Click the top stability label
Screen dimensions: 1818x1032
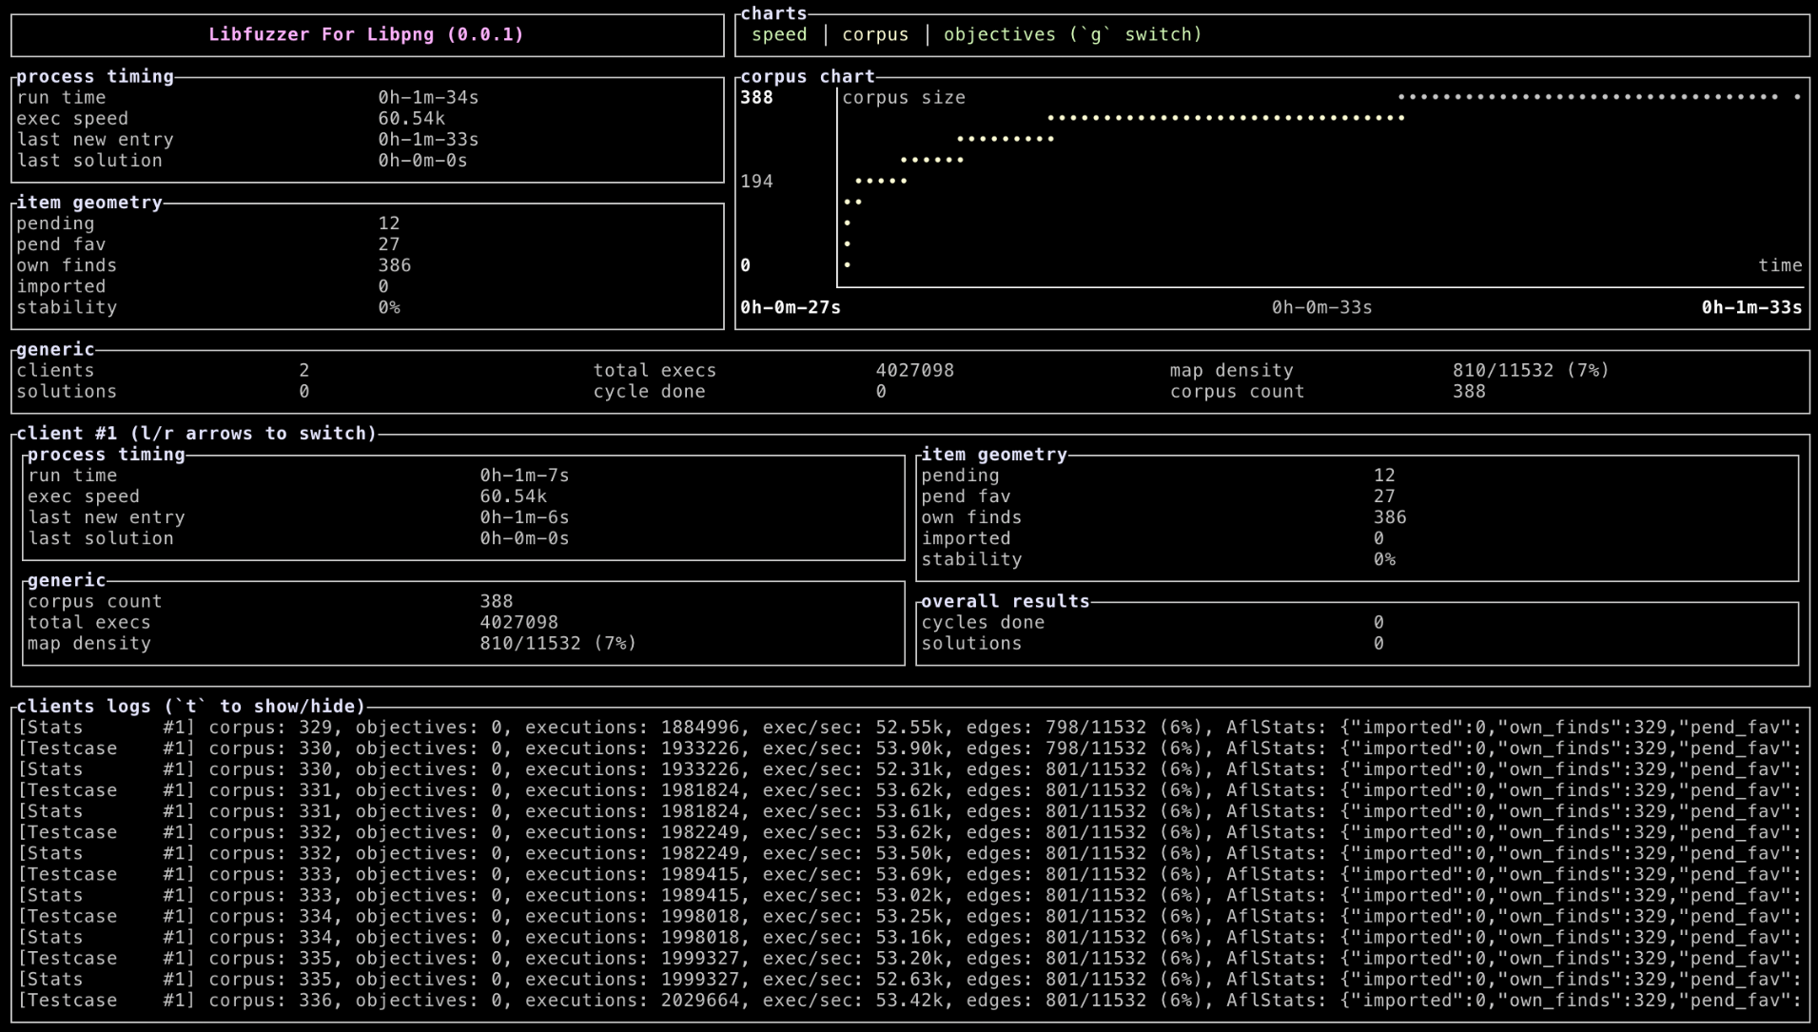tap(67, 308)
